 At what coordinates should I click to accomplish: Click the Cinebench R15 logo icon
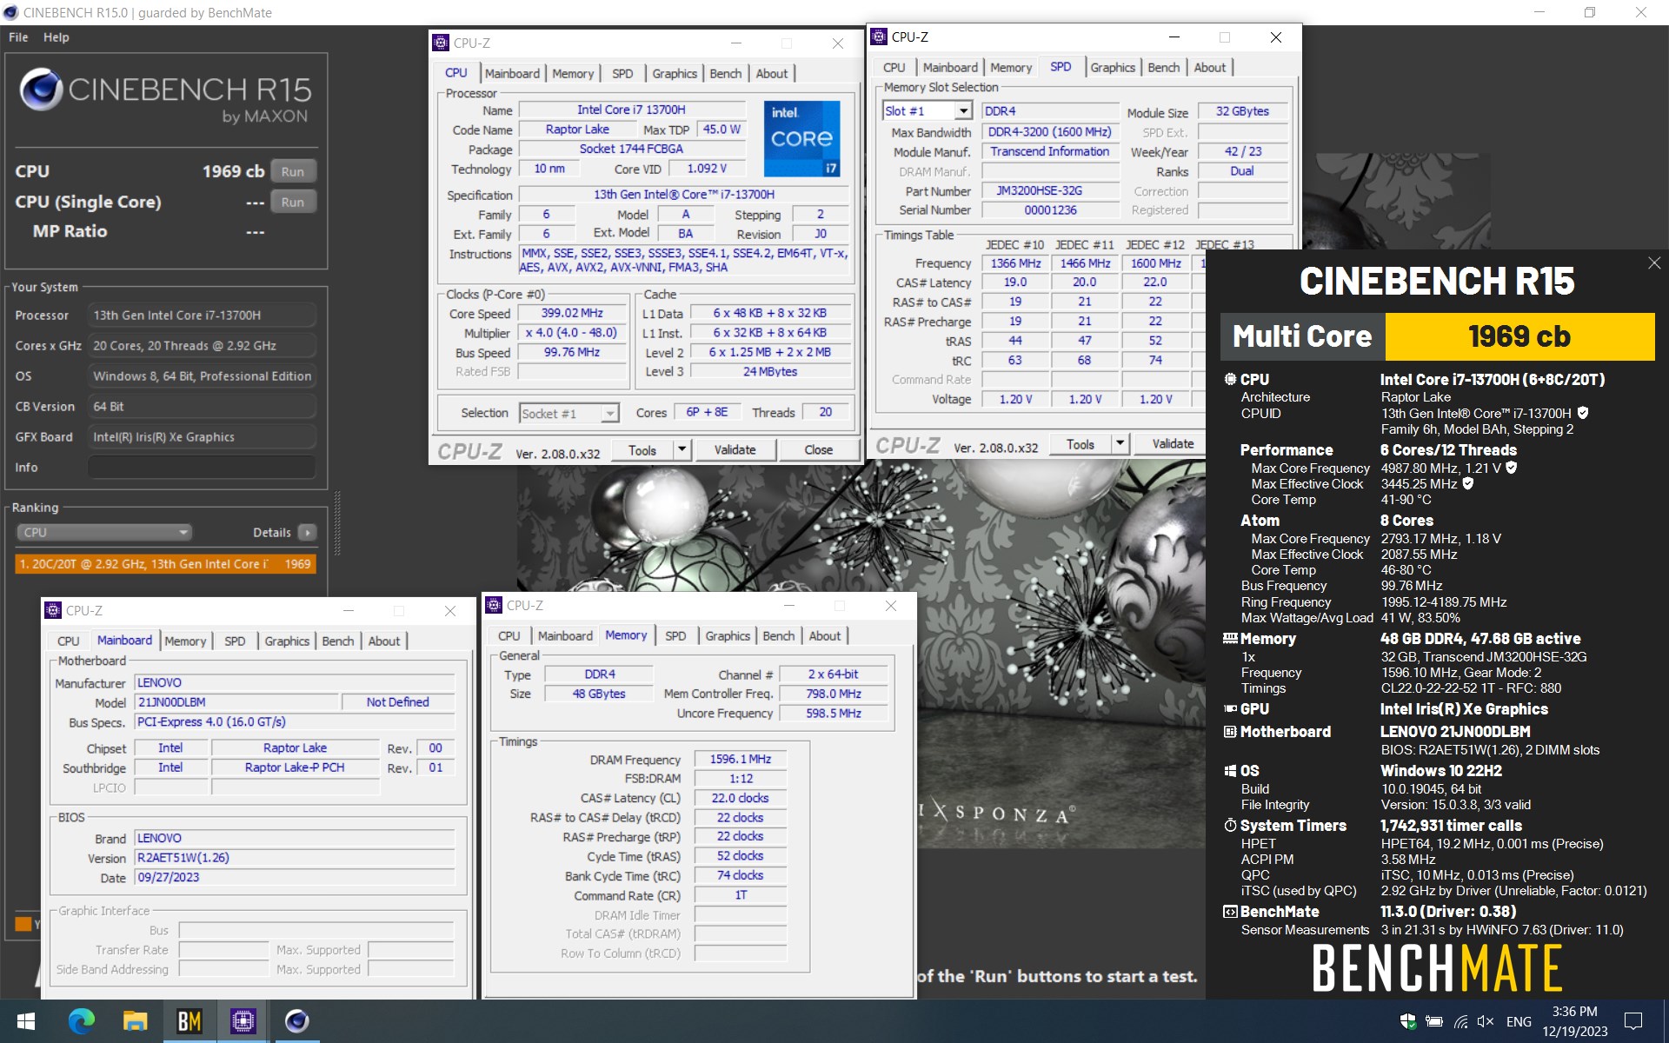click(x=40, y=90)
